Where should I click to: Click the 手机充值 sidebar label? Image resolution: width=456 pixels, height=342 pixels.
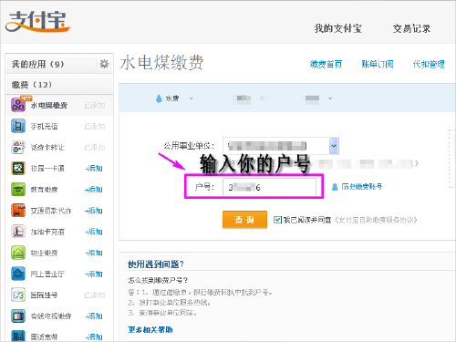pos(45,127)
